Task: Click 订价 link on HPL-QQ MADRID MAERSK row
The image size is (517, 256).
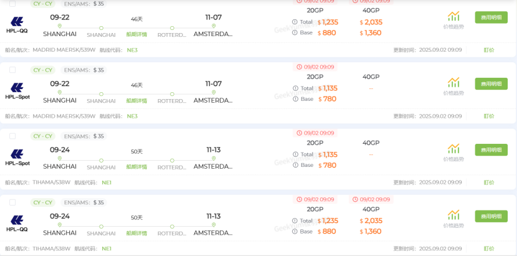Action: (489, 50)
